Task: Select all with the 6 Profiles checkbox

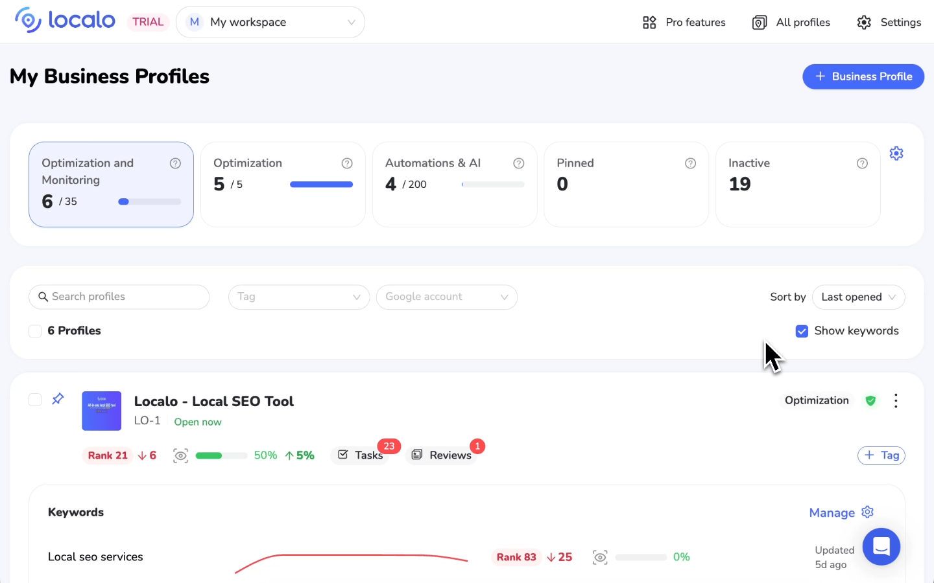Action: 35,331
